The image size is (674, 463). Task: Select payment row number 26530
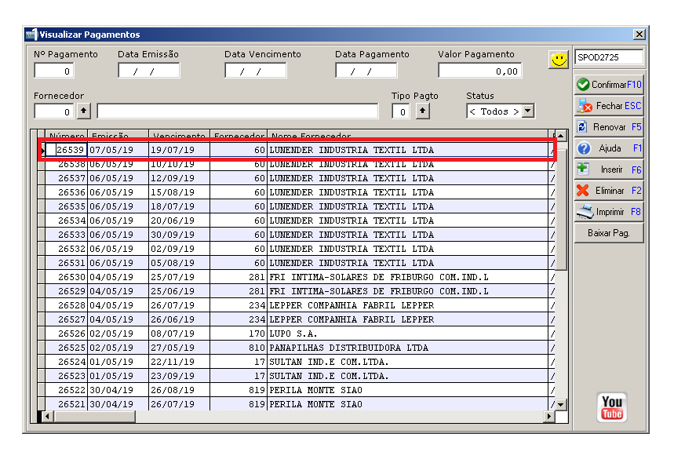tap(297, 277)
